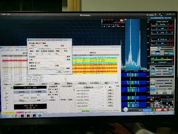178x134 pixels.
Task: Click the low cut left arrow
Action: tap(157, 93)
